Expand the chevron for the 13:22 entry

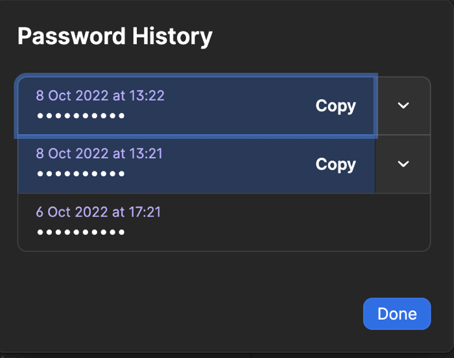tap(403, 106)
